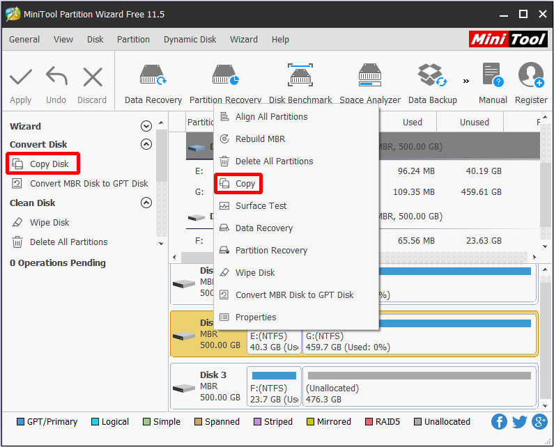Choose Data Recovery in context menu
Viewport: 554px width, 447px height.
296,228
